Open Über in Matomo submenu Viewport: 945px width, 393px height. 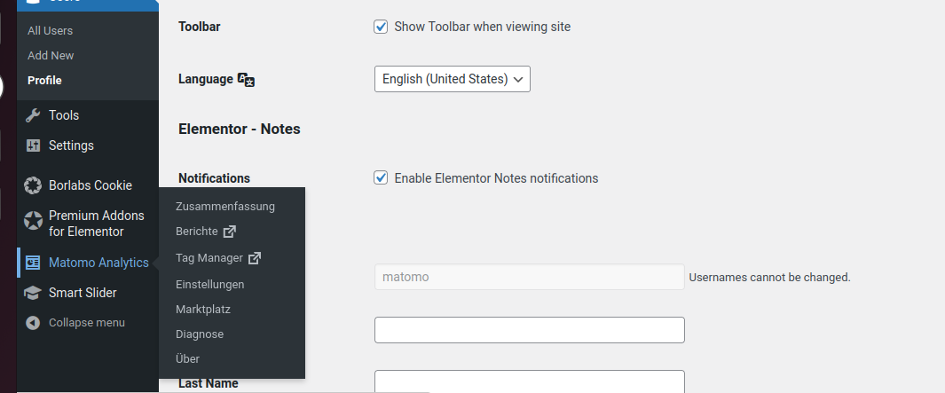click(x=187, y=358)
